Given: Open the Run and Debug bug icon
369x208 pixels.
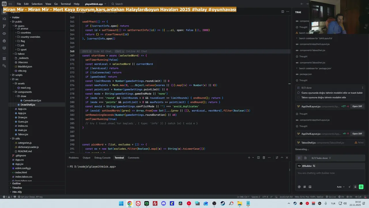Looking at the screenshot, I should pyautogui.click(x=4, y=41).
